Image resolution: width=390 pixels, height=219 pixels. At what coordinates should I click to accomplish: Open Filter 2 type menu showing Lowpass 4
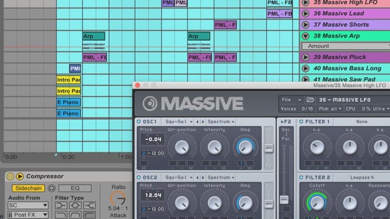(361, 177)
